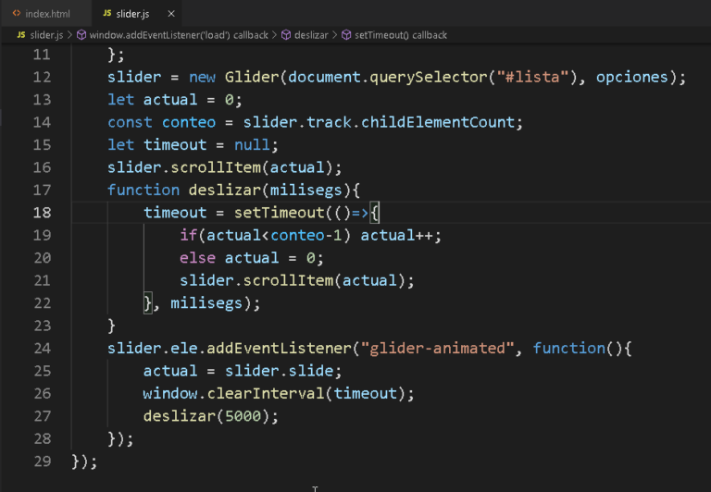Click the cube icon before setTimeout() breadcrumb
The width and height of the screenshot is (711, 492).
point(346,35)
